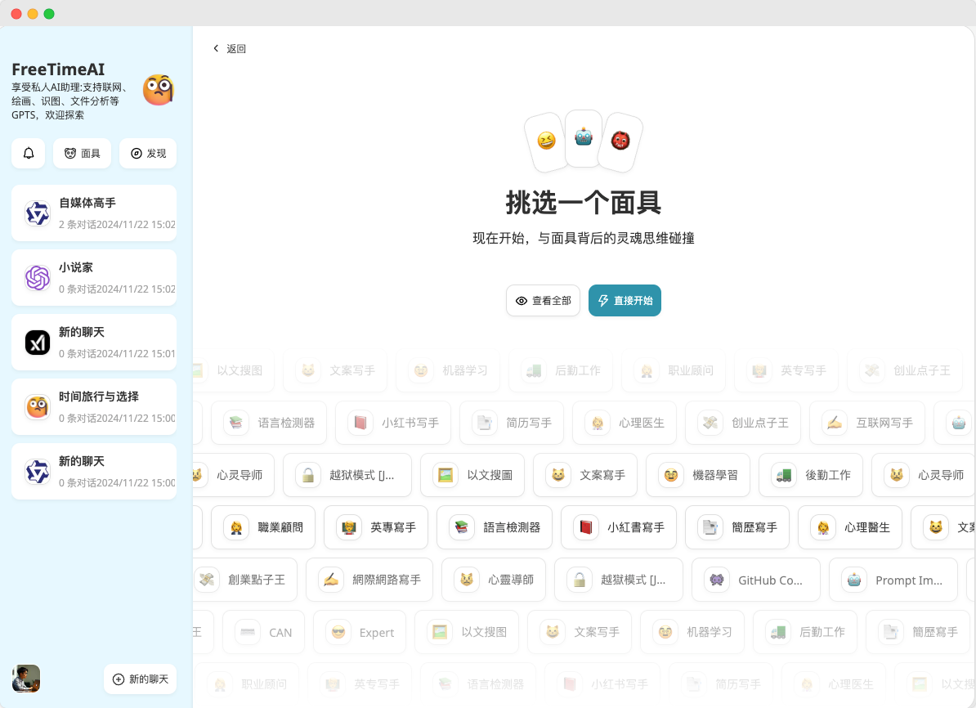976x708 pixels.
Task: Click the FreeTimeAI emoji logo
Action: coord(159,90)
